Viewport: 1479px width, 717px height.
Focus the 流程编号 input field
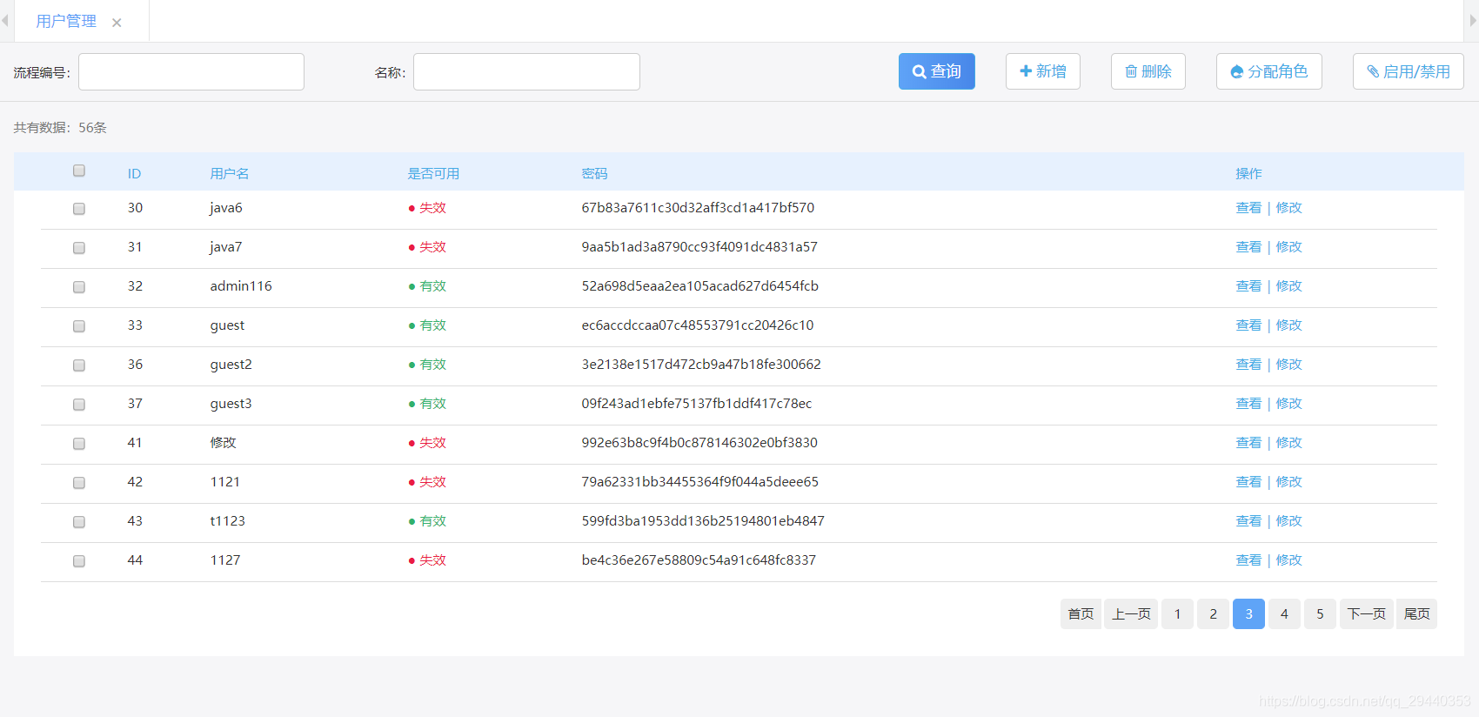(x=191, y=71)
